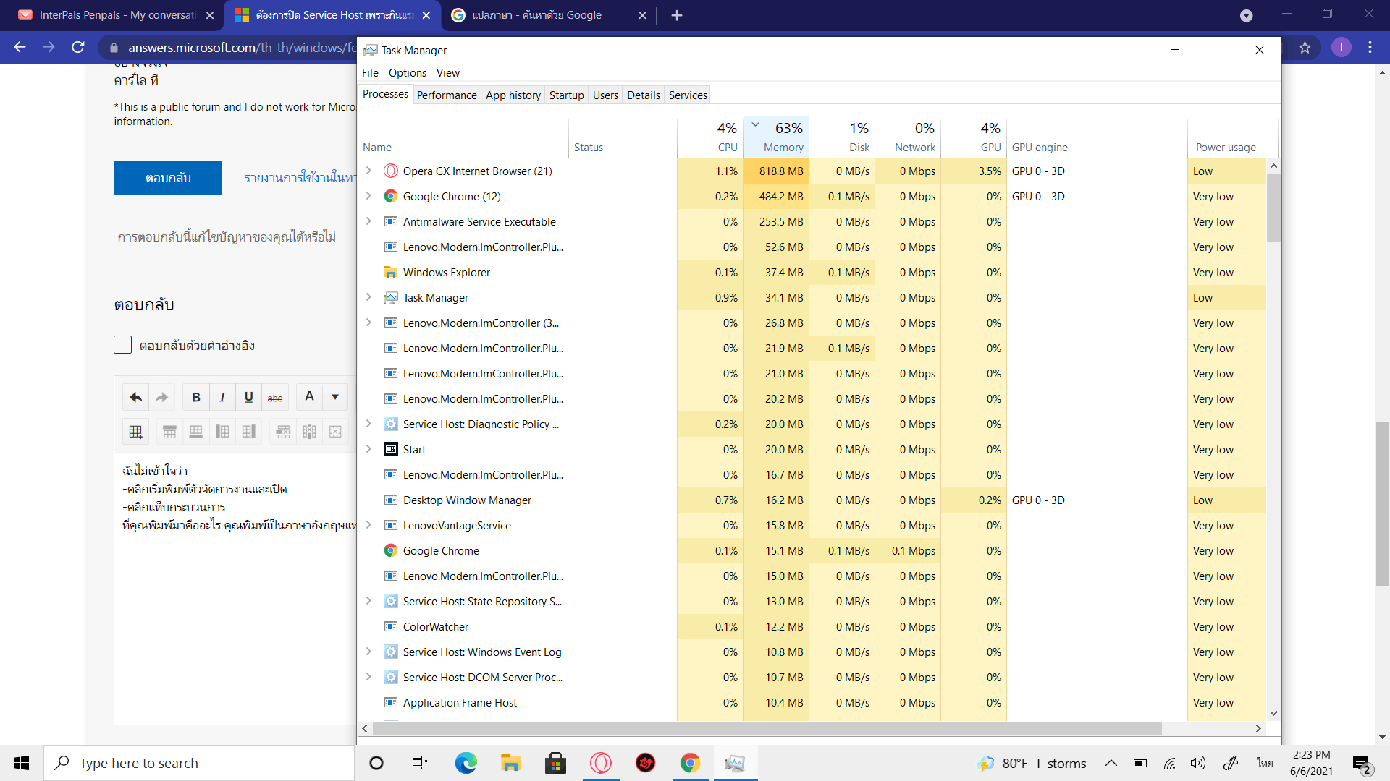Viewport: 1390px width, 781px height.
Task: Click the blue ตอบกลับ reply button
Action: (168, 177)
